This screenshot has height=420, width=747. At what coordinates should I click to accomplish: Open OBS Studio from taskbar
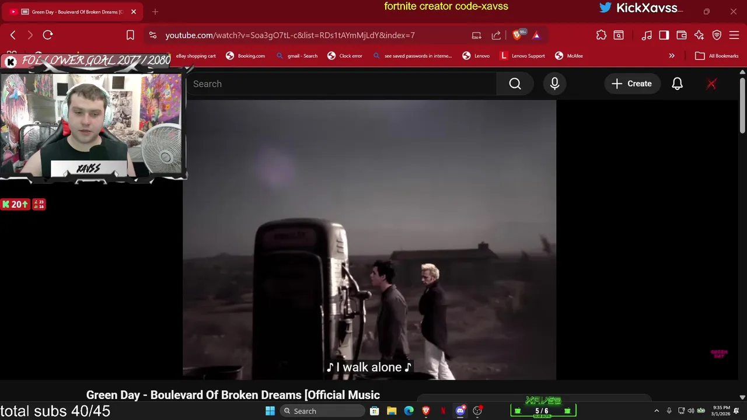[477, 411]
